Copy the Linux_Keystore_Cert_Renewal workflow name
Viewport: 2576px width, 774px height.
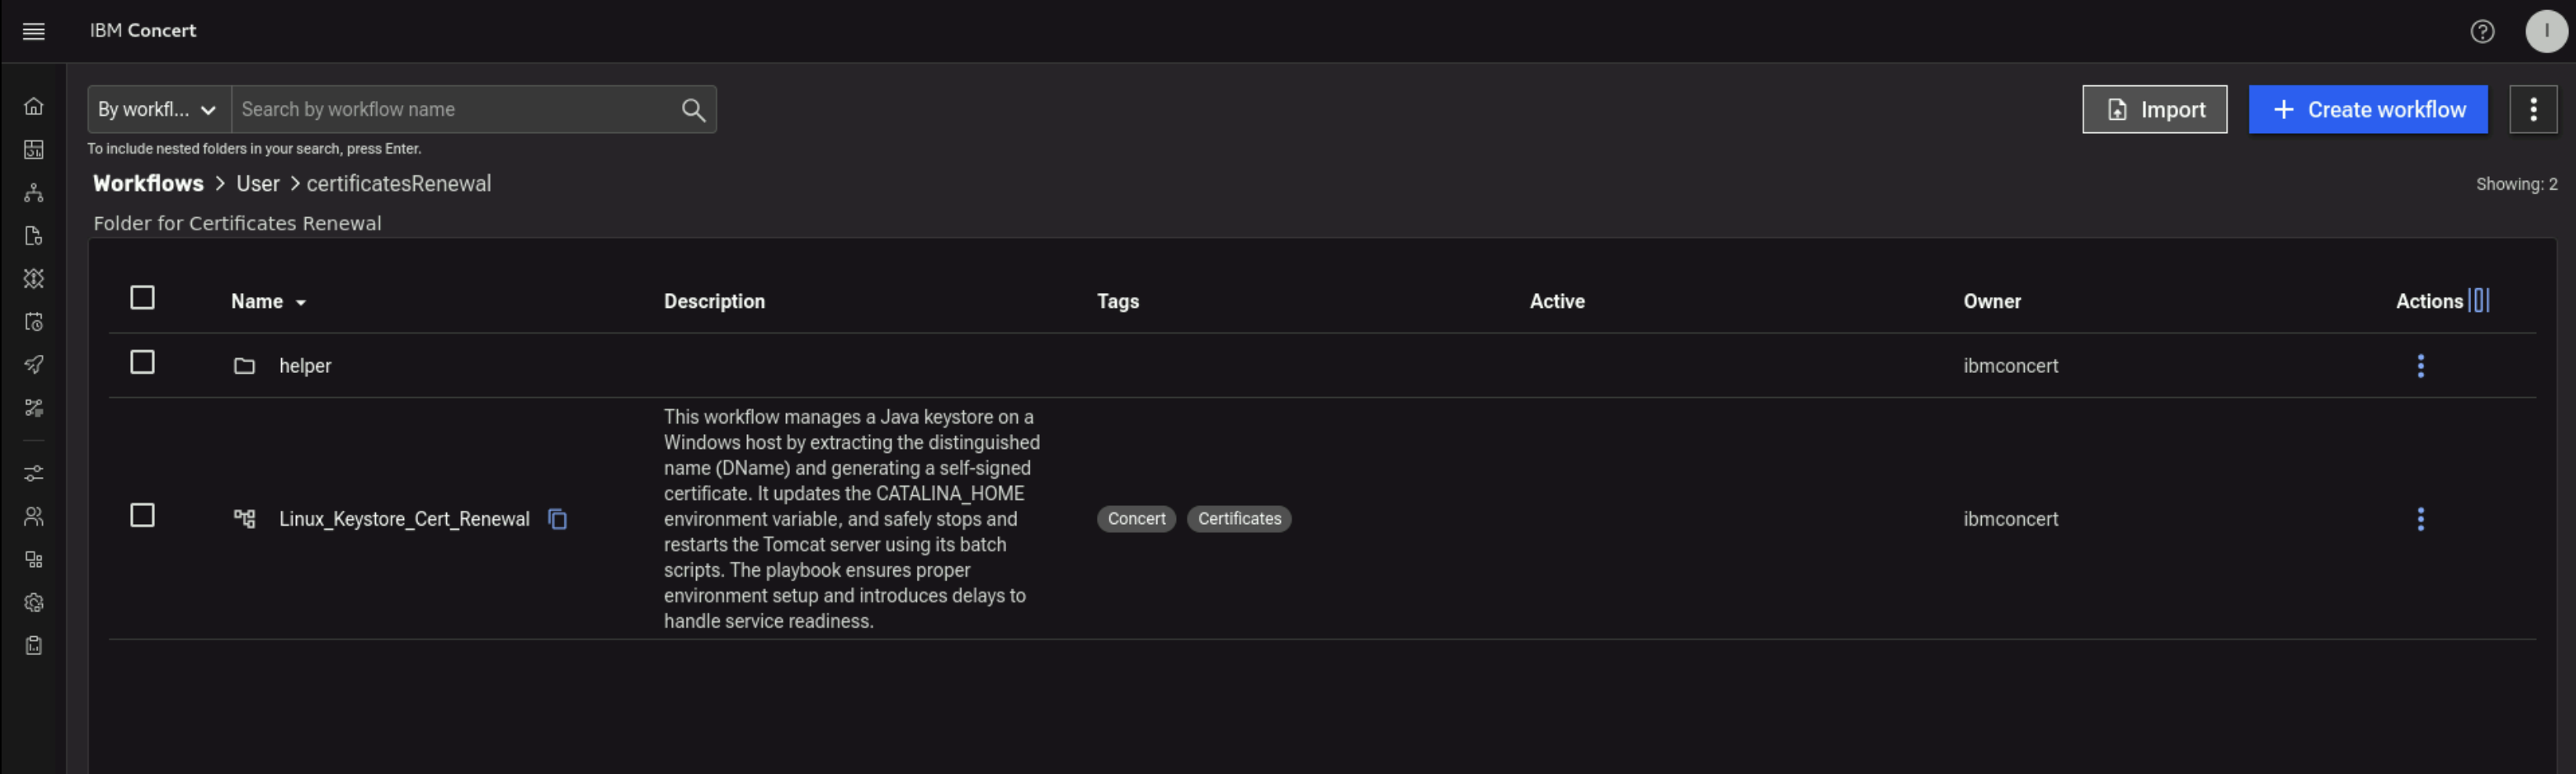pos(558,519)
